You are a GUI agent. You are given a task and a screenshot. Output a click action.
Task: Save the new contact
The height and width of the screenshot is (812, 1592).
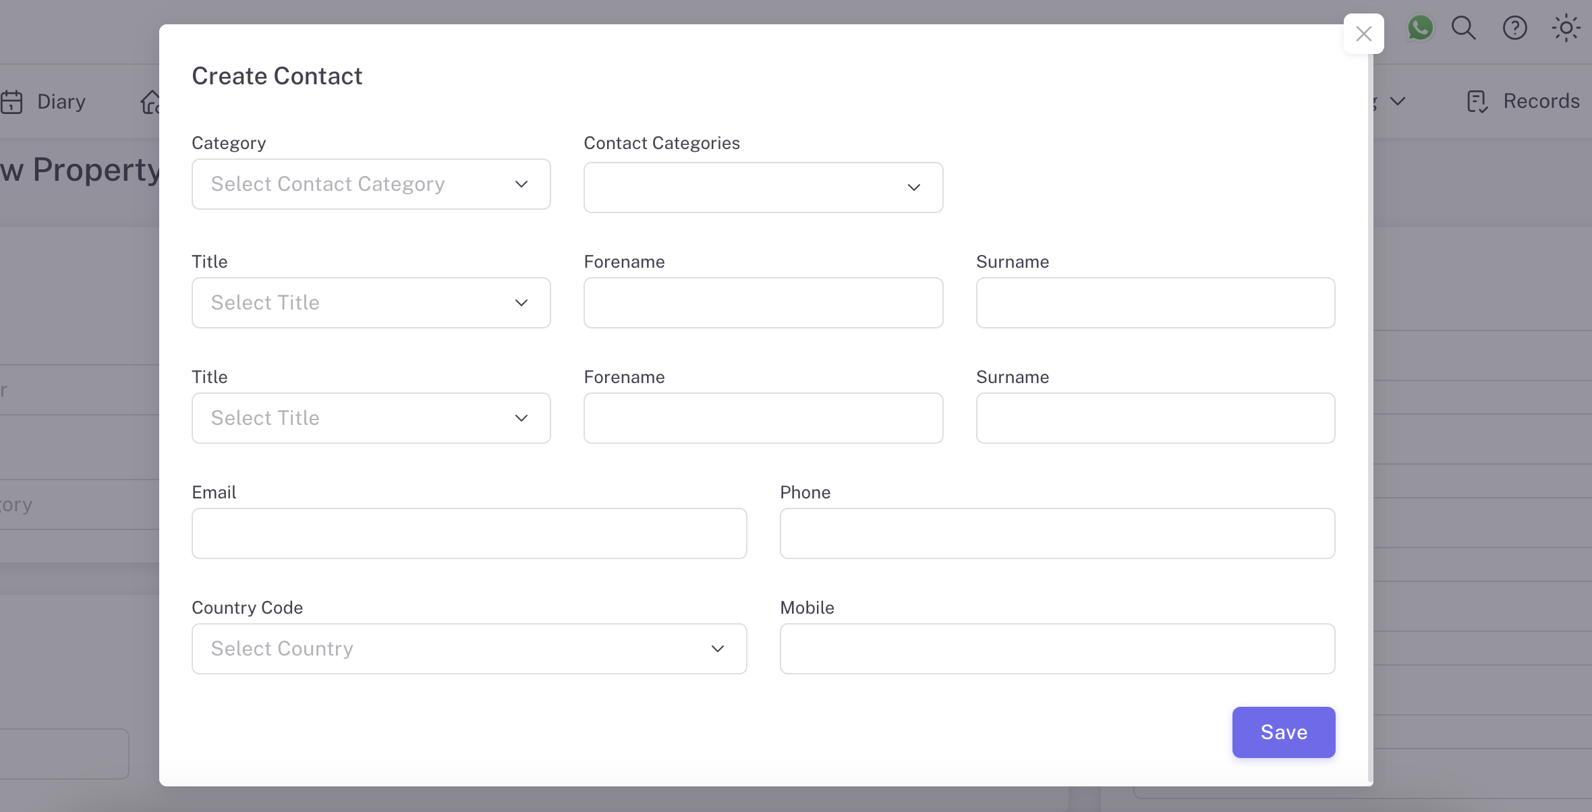click(1283, 732)
